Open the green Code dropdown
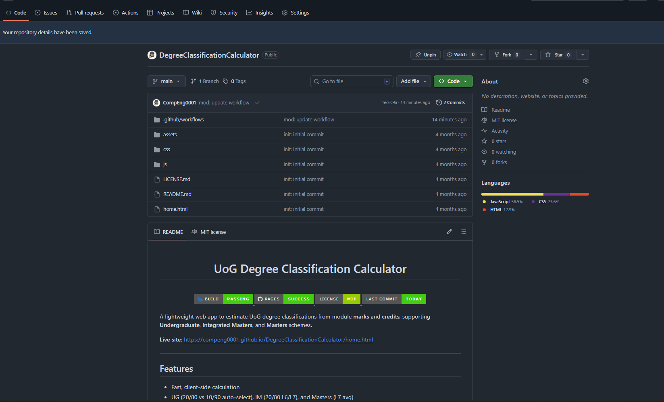Viewport: 664px width, 402px height. (453, 81)
